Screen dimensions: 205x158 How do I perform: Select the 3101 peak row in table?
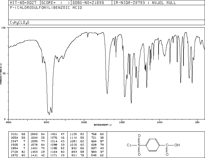pos(18,134)
